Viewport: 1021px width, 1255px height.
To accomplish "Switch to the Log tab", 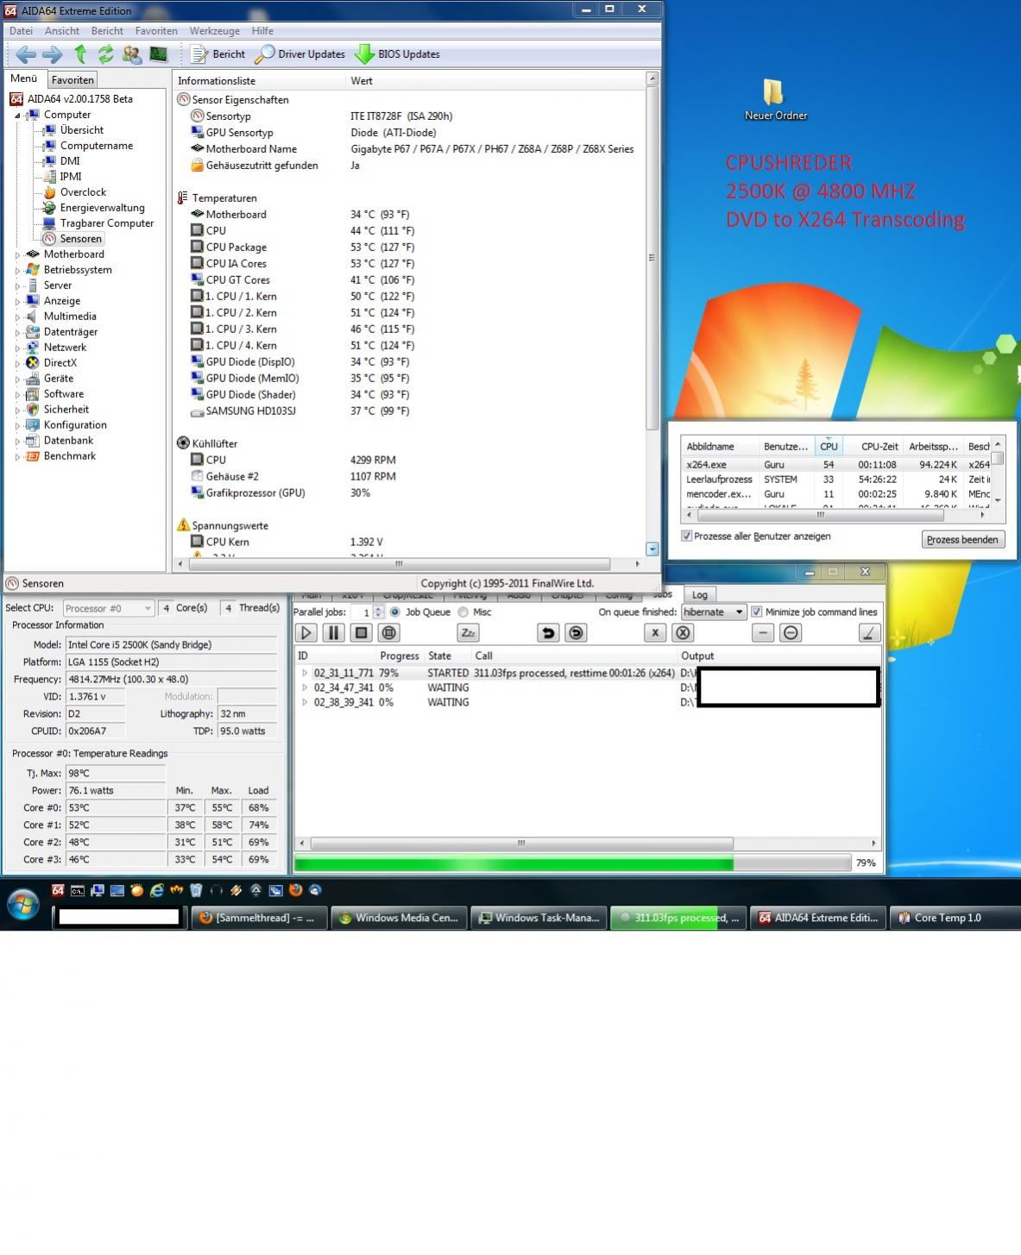I will 700,595.
